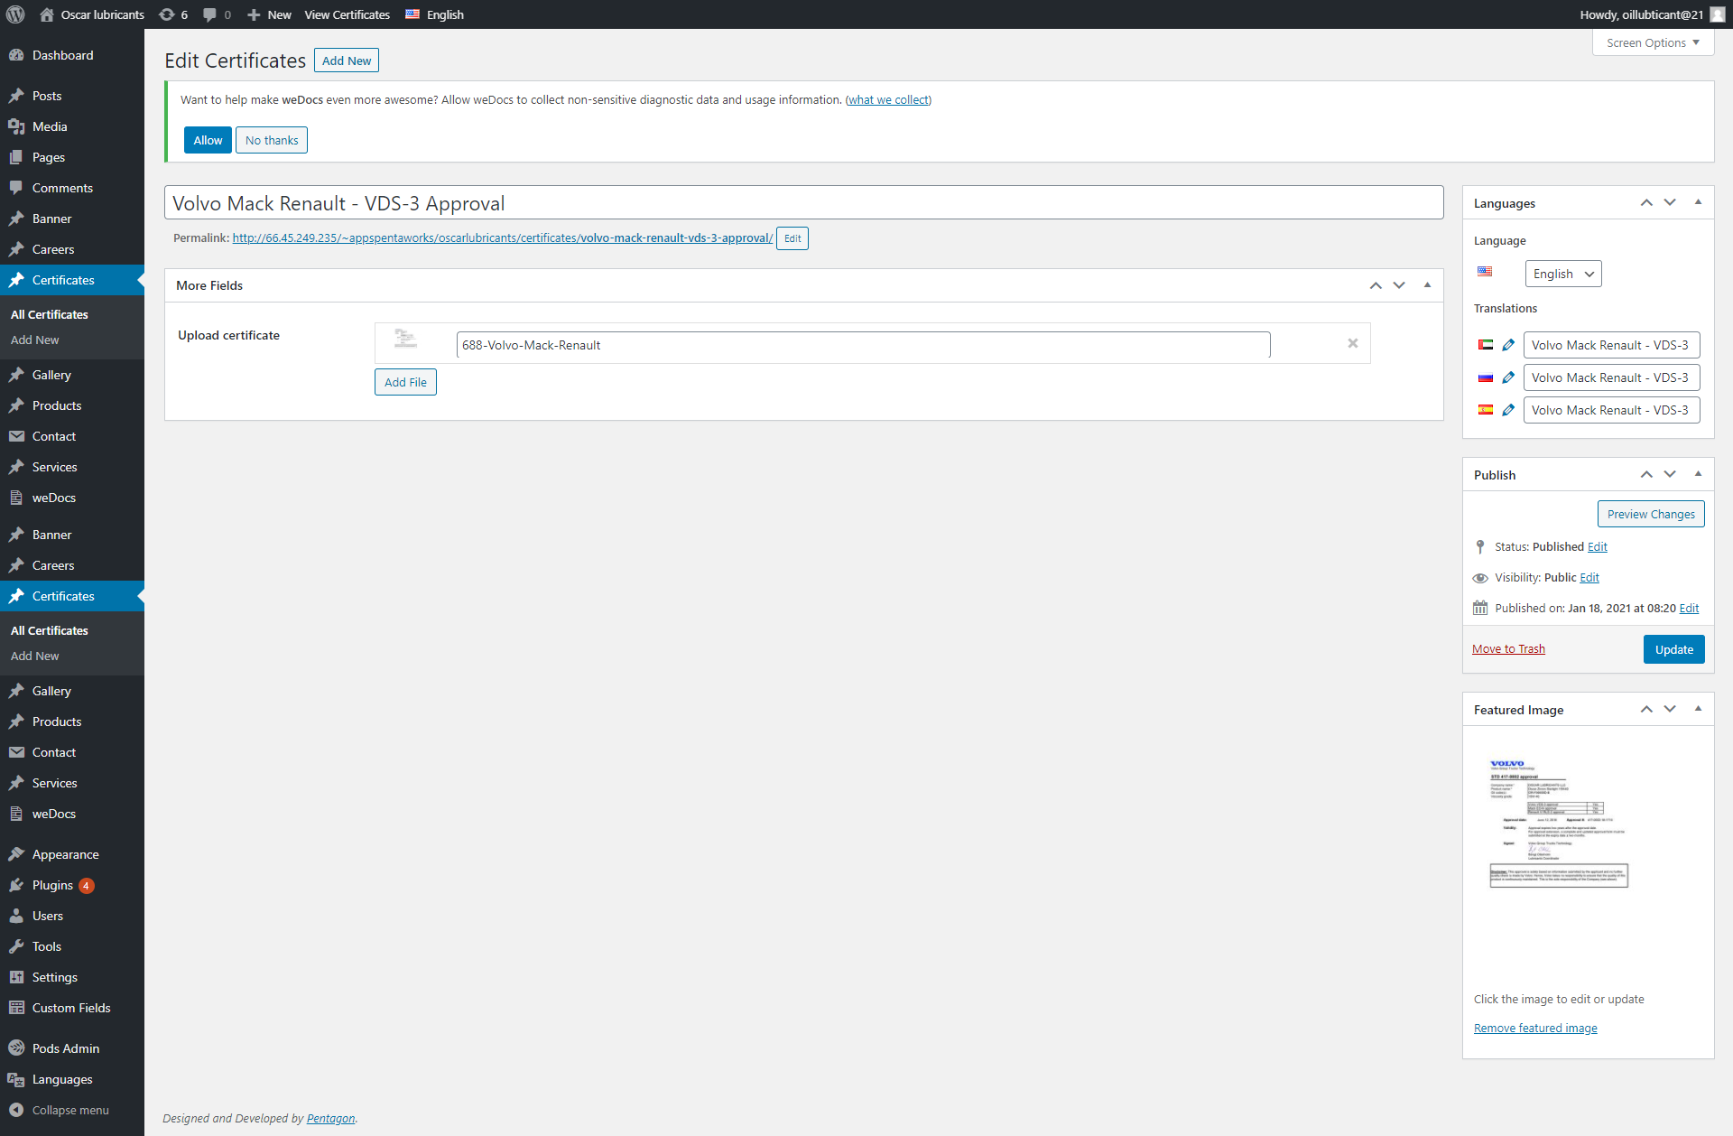Click View Certificates in admin bar
The image size is (1733, 1136).
tap(347, 14)
